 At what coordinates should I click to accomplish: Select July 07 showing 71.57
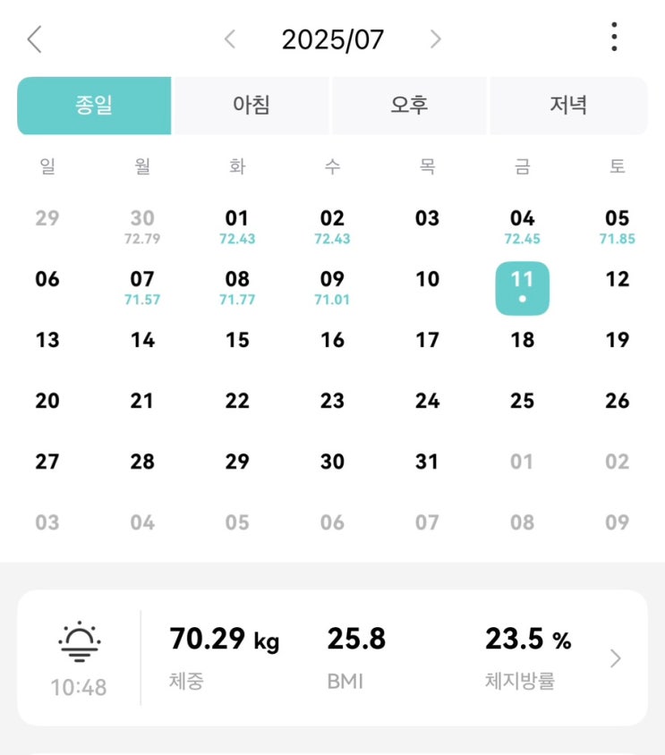142,287
